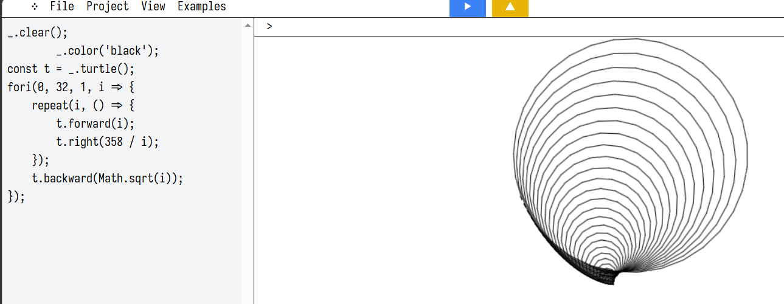Click the yellow triangle button
Screen dimensions: 784x304
pos(510,7)
